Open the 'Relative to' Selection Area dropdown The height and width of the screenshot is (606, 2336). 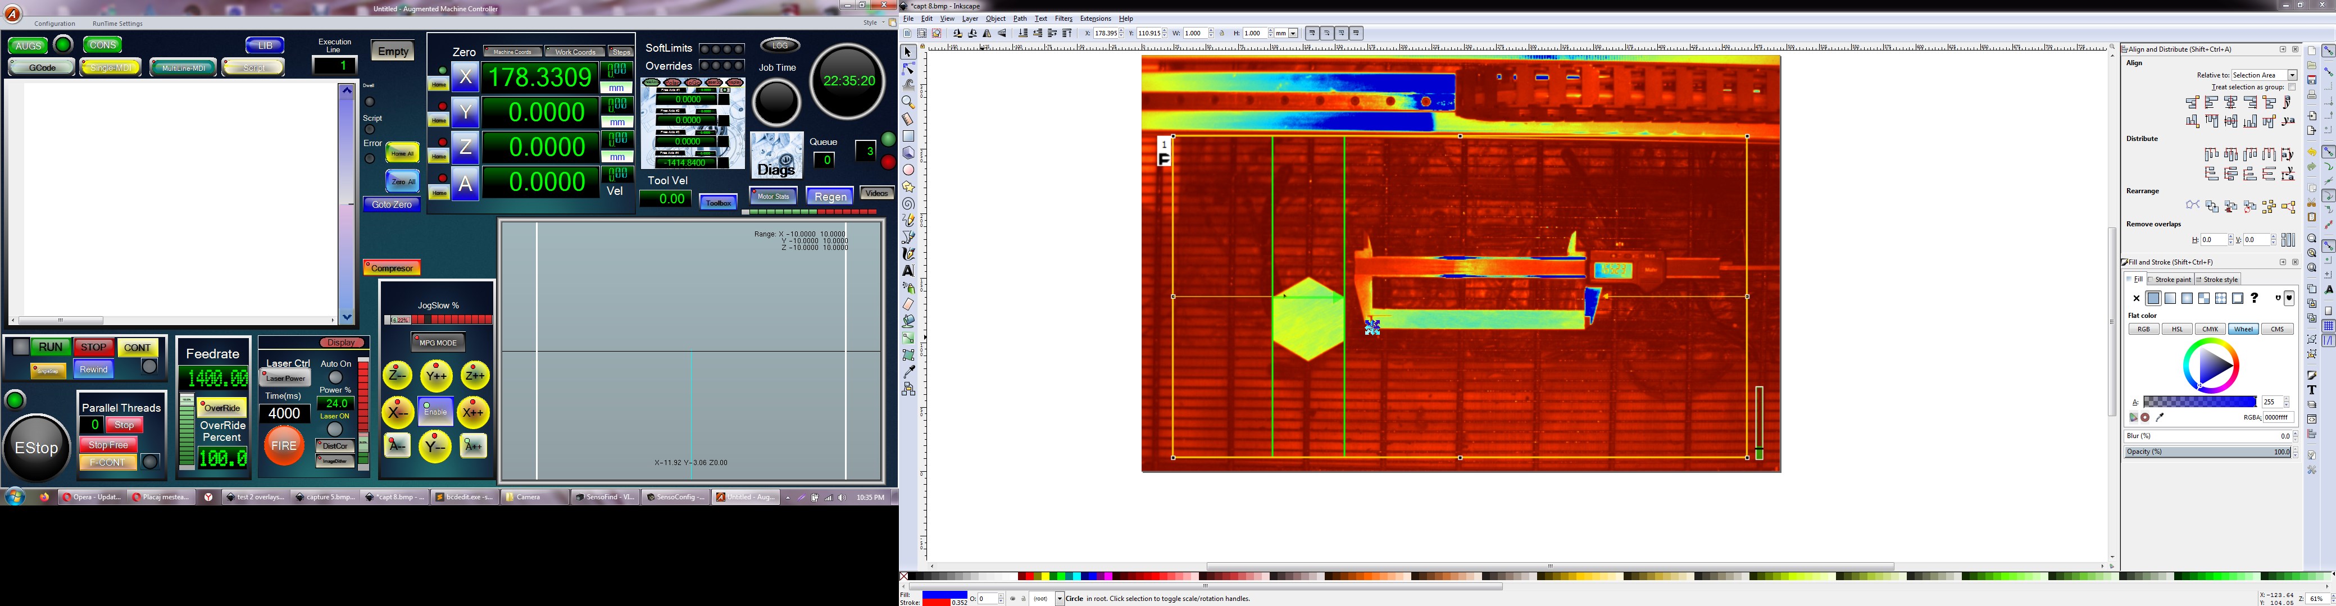click(2264, 75)
